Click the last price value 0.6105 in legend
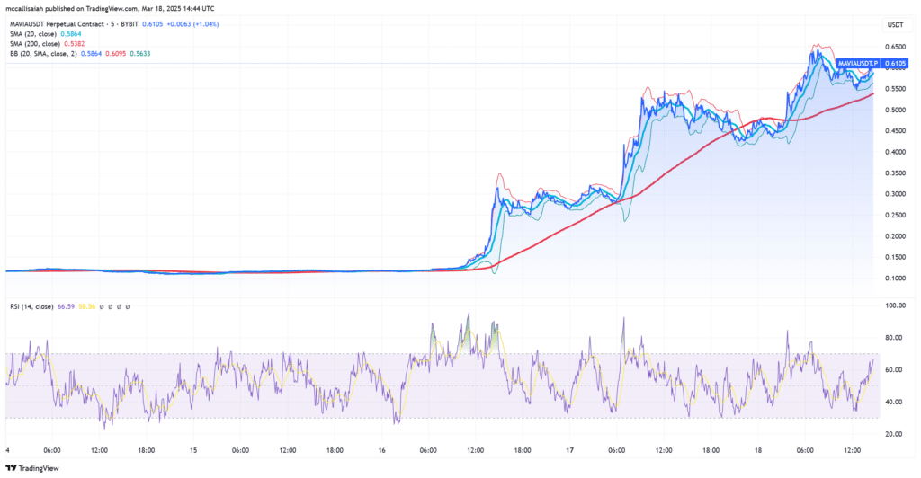 pos(152,24)
